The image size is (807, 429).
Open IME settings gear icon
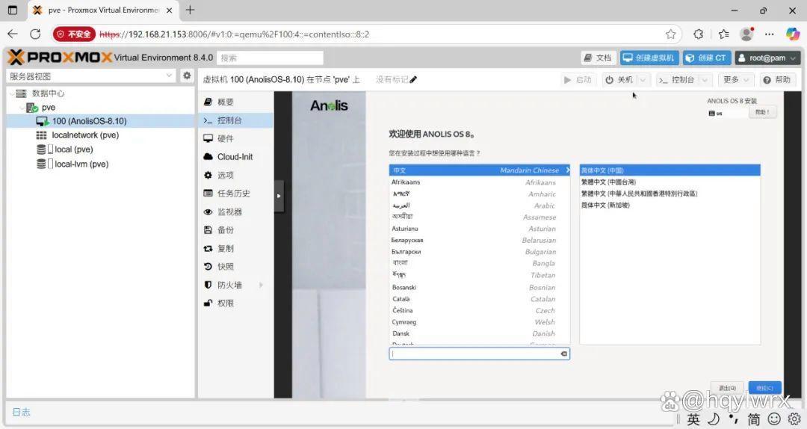(x=794, y=419)
